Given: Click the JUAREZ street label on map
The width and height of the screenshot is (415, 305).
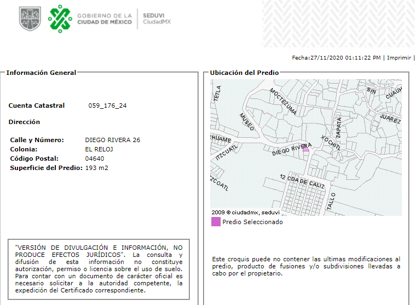Looking at the screenshot, I should (x=390, y=119).
